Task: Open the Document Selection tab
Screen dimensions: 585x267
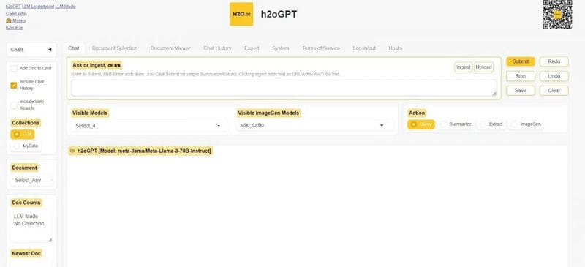Action: point(115,48)
